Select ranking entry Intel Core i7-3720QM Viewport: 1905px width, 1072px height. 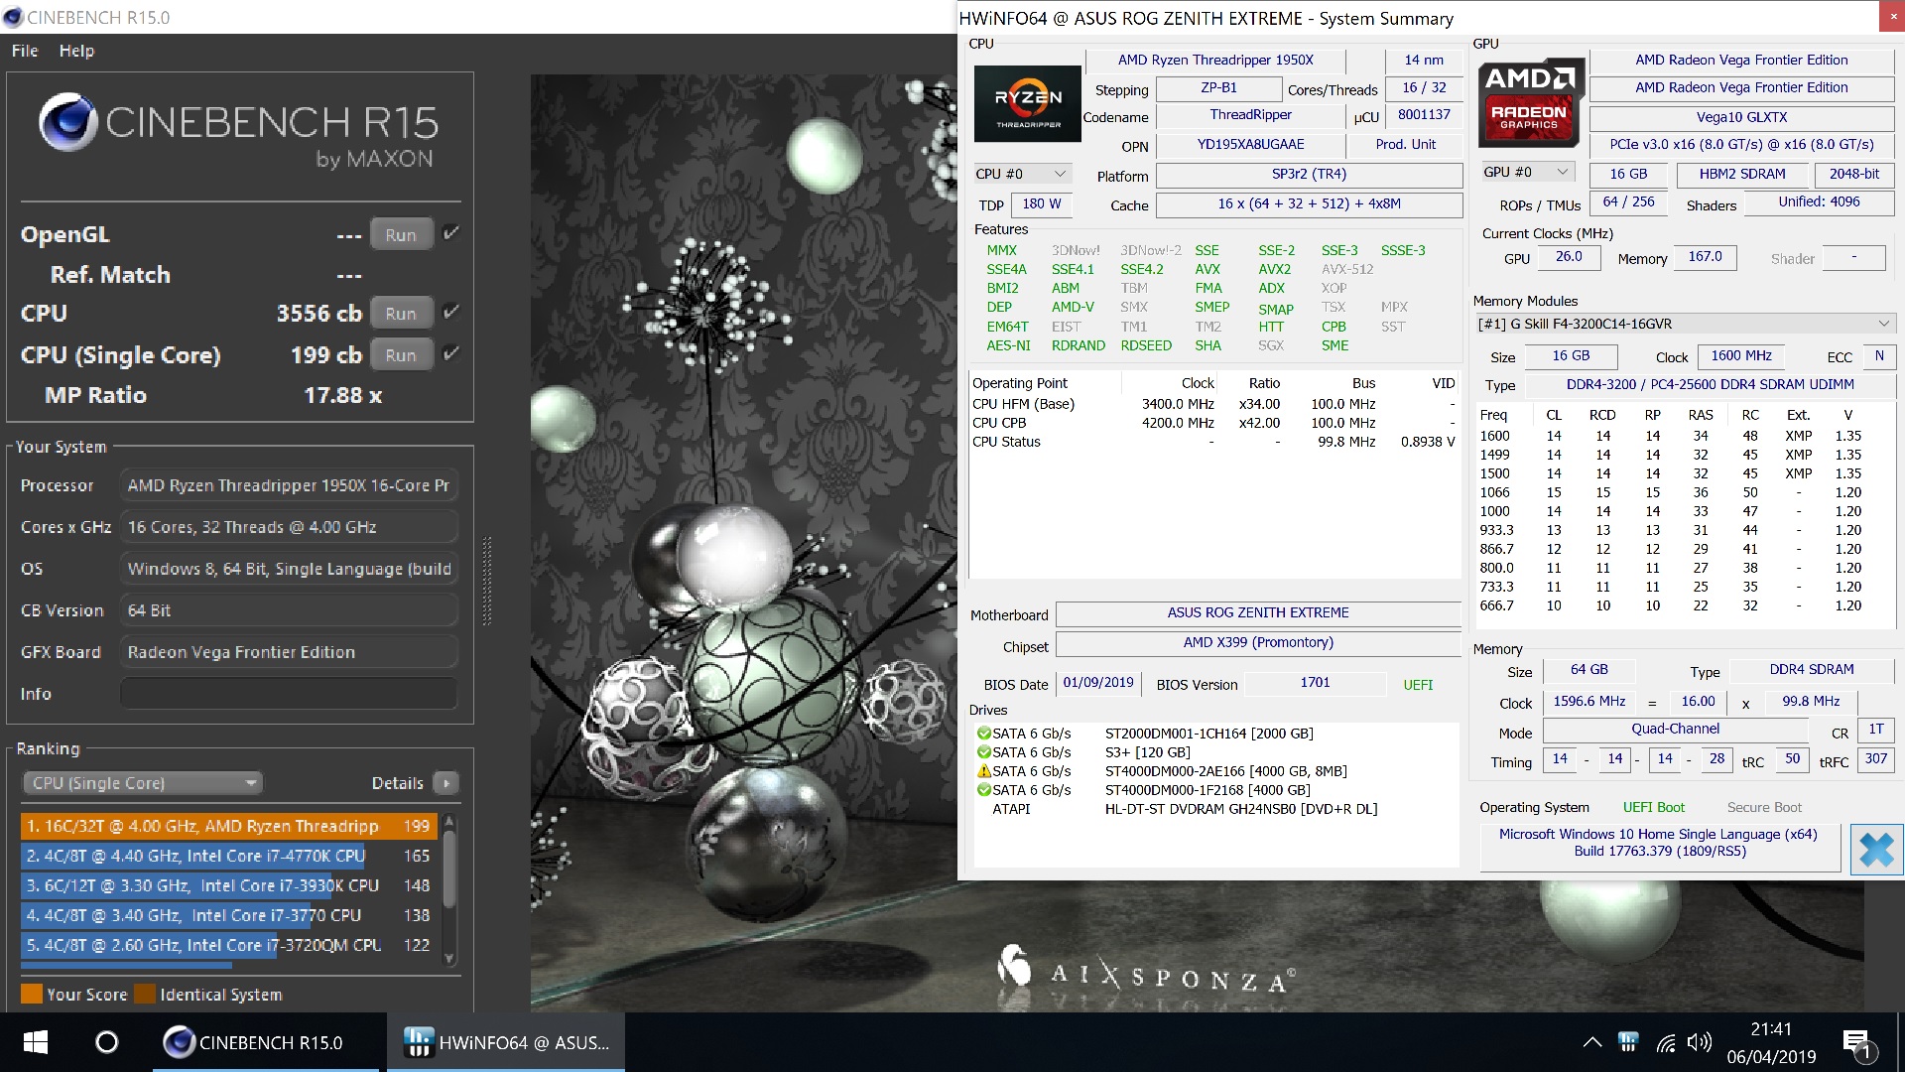coord(229,945)
